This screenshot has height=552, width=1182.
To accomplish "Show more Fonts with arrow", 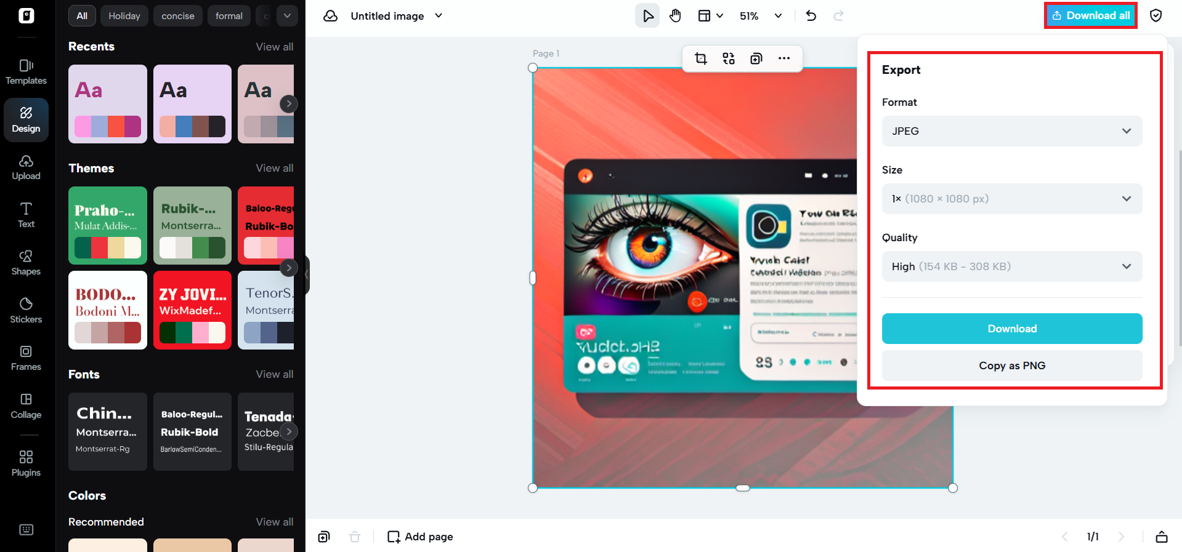I will click(x=288, y=431).
